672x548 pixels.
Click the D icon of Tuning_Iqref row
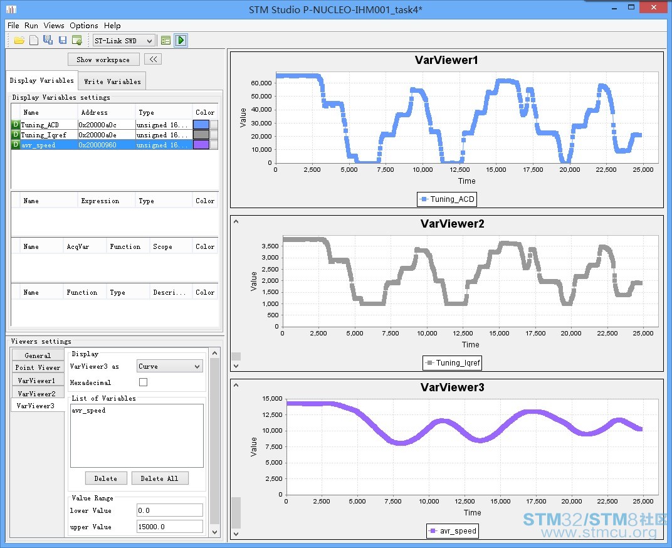(x=16, y=135)
